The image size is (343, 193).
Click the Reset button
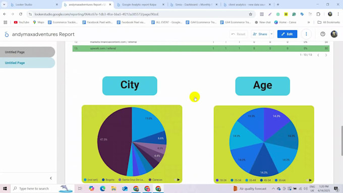239,34
